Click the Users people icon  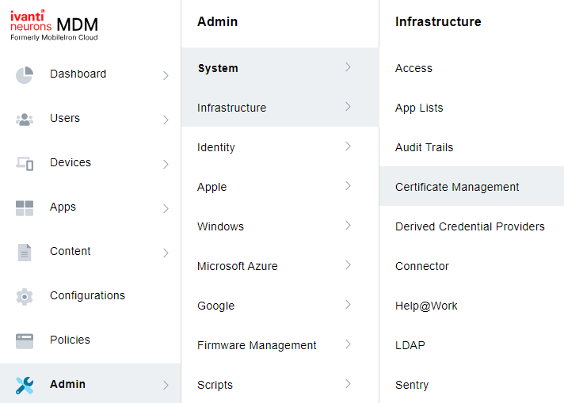tap(25, 119)
